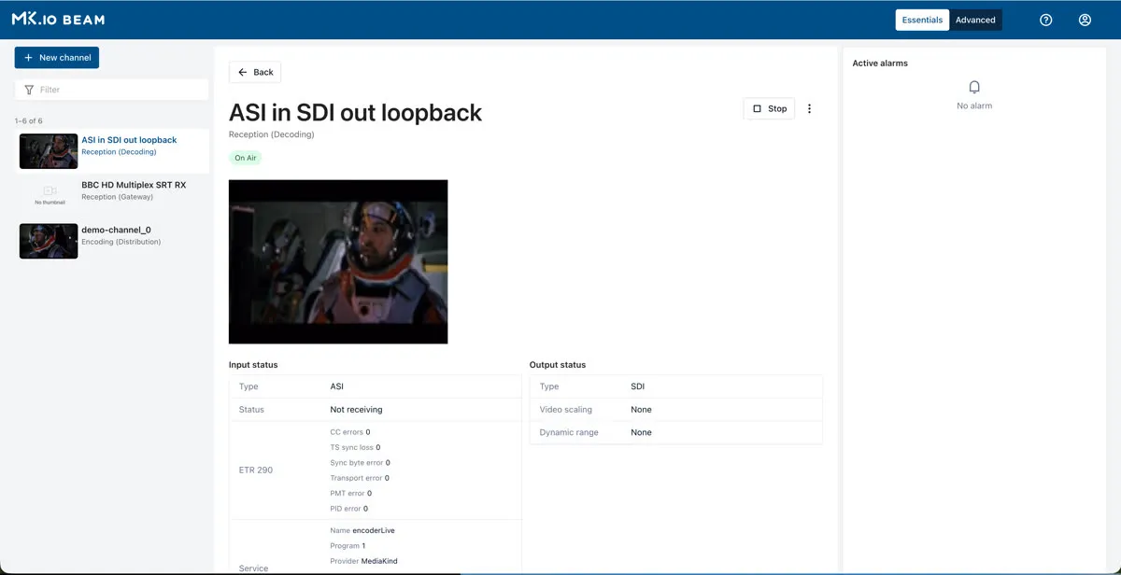Create a New channel
1121x575 pixels.
pos(57,58)
